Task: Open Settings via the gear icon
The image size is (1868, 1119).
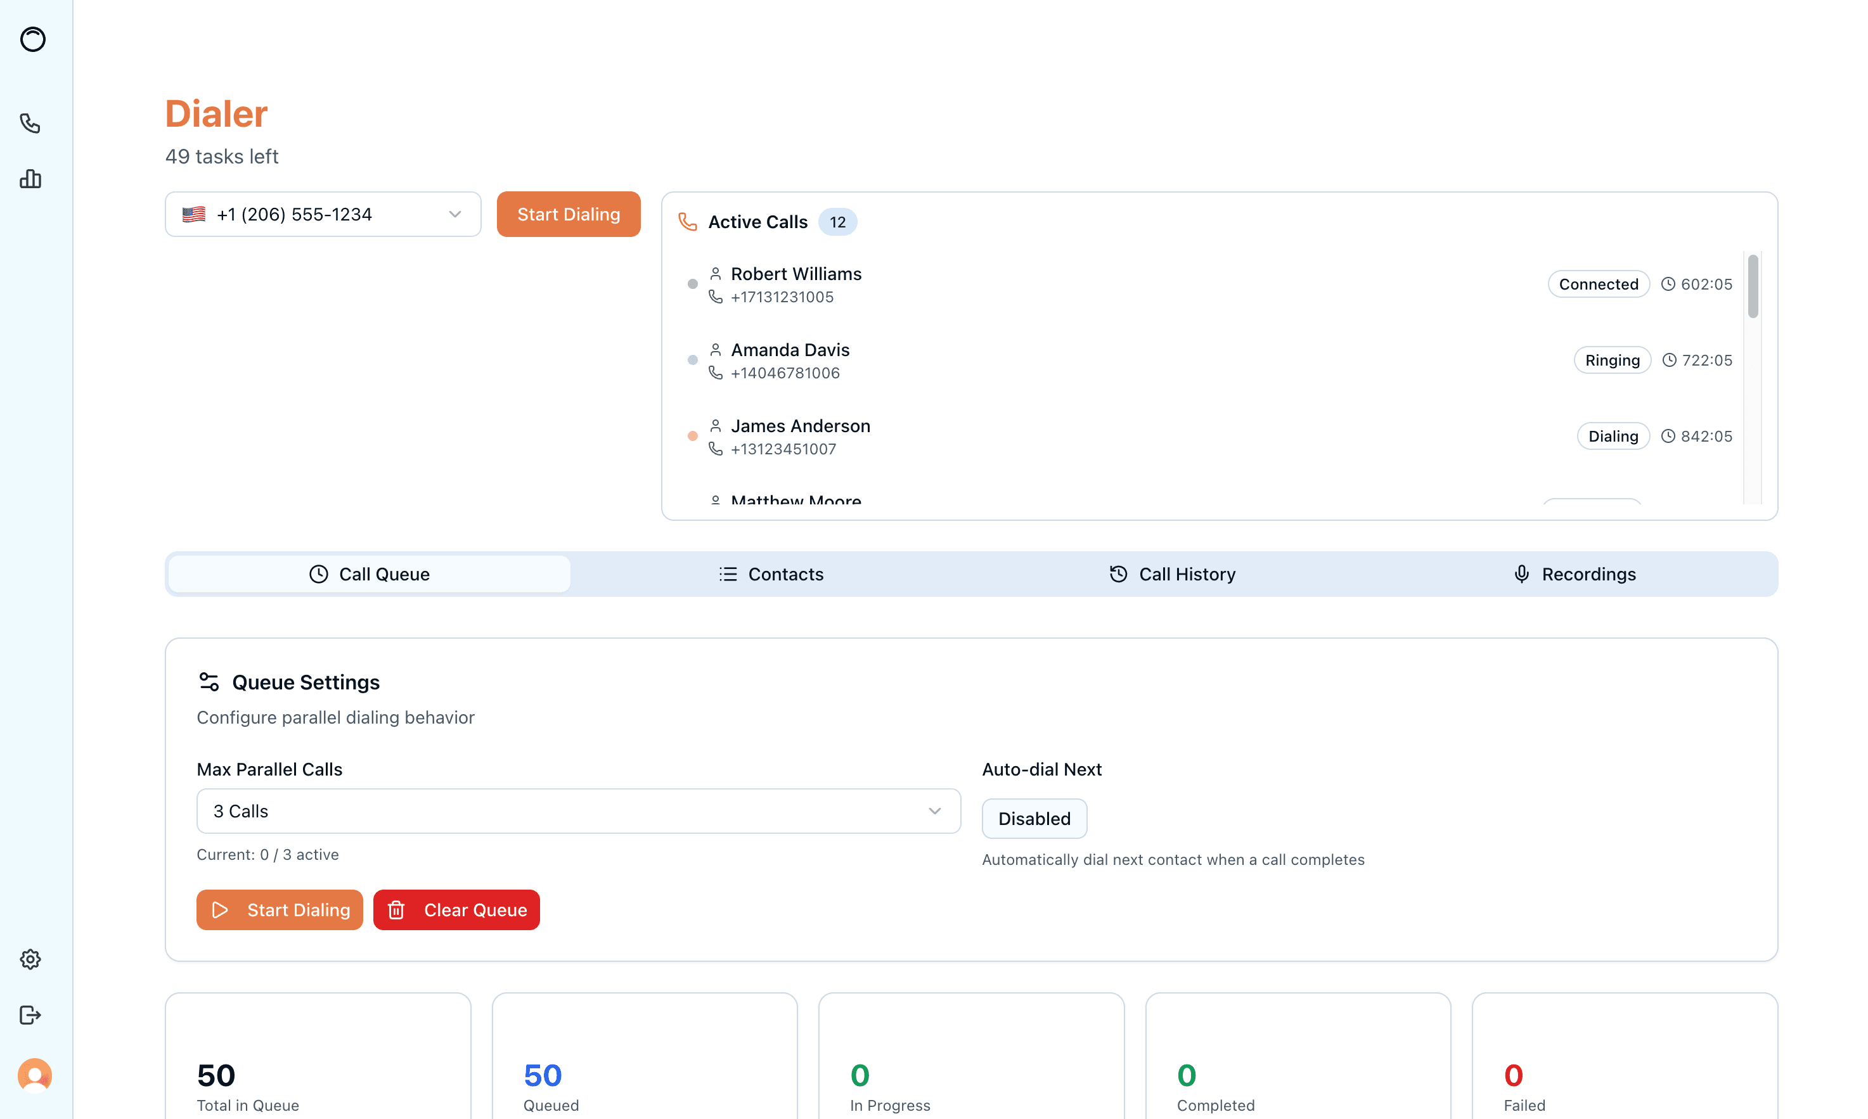Action: [30, 959]
